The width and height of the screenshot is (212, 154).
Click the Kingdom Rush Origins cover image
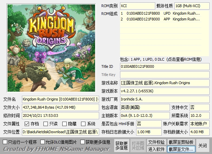(51, 47)
